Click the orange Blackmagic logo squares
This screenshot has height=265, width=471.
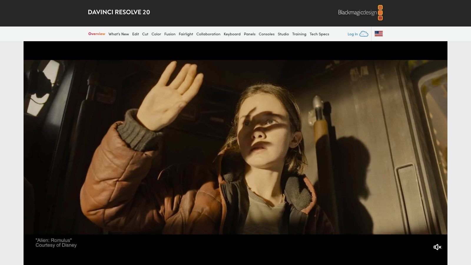380,12
